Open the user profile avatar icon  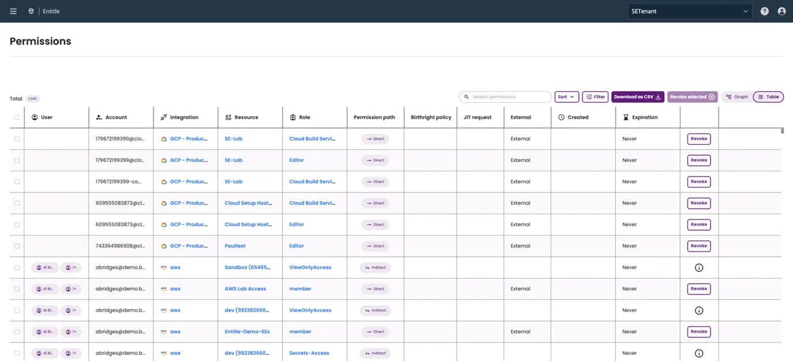coord(781,11)
